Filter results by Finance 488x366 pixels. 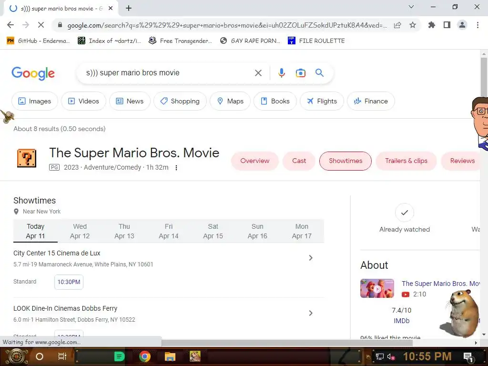(371, 101)
